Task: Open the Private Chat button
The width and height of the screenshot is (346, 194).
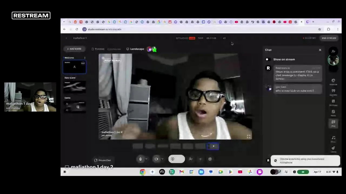Action: pyautogui.click(x=102, y=160)
